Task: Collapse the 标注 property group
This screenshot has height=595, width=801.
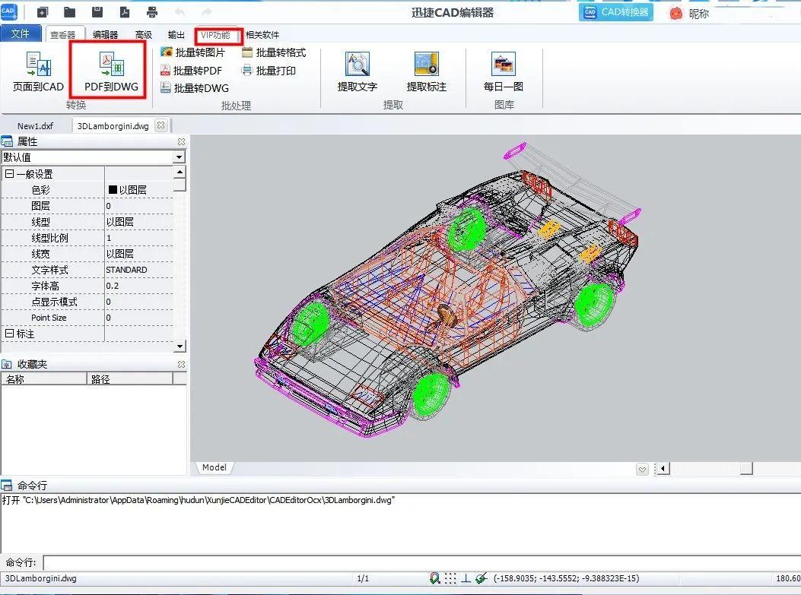Action: click(9, 334)
